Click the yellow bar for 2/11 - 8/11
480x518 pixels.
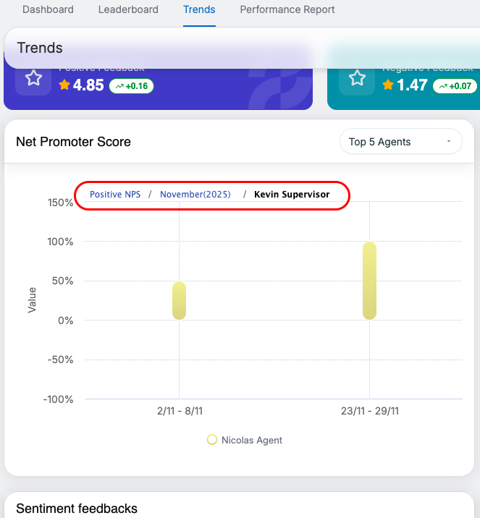pos(180,300)
